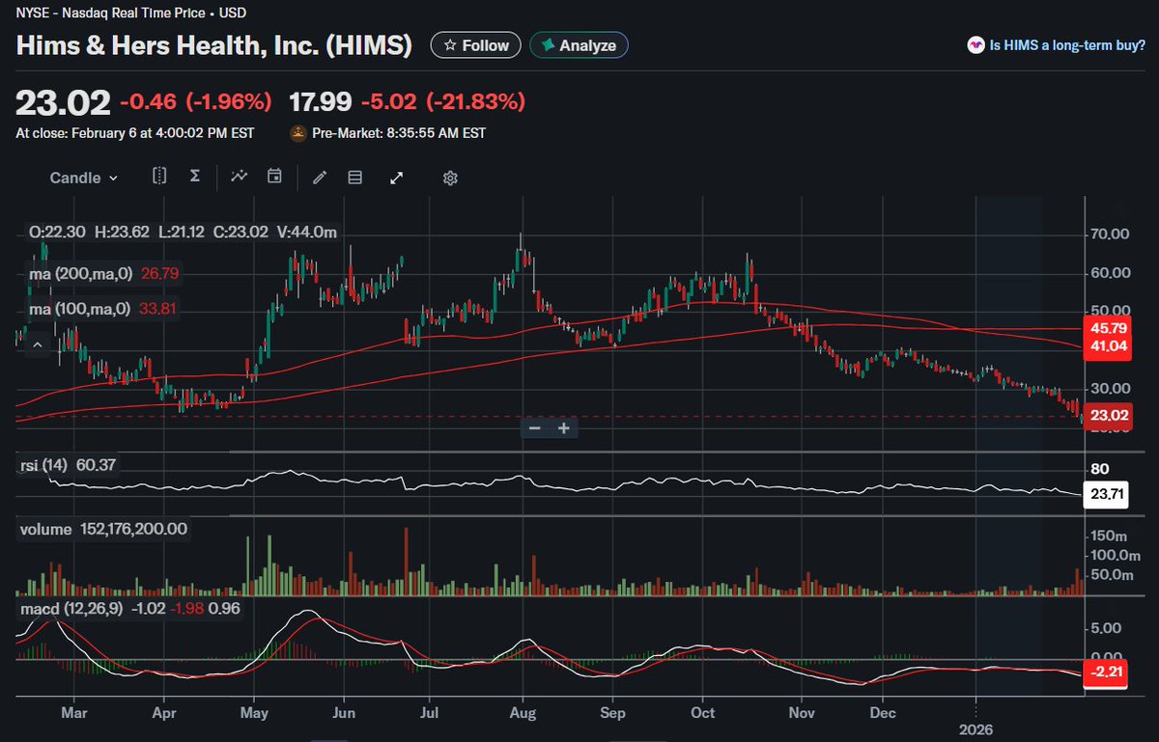Zoom out the chart with the minus button
This screenshot has height=742, width=1159.
(534, 427)
